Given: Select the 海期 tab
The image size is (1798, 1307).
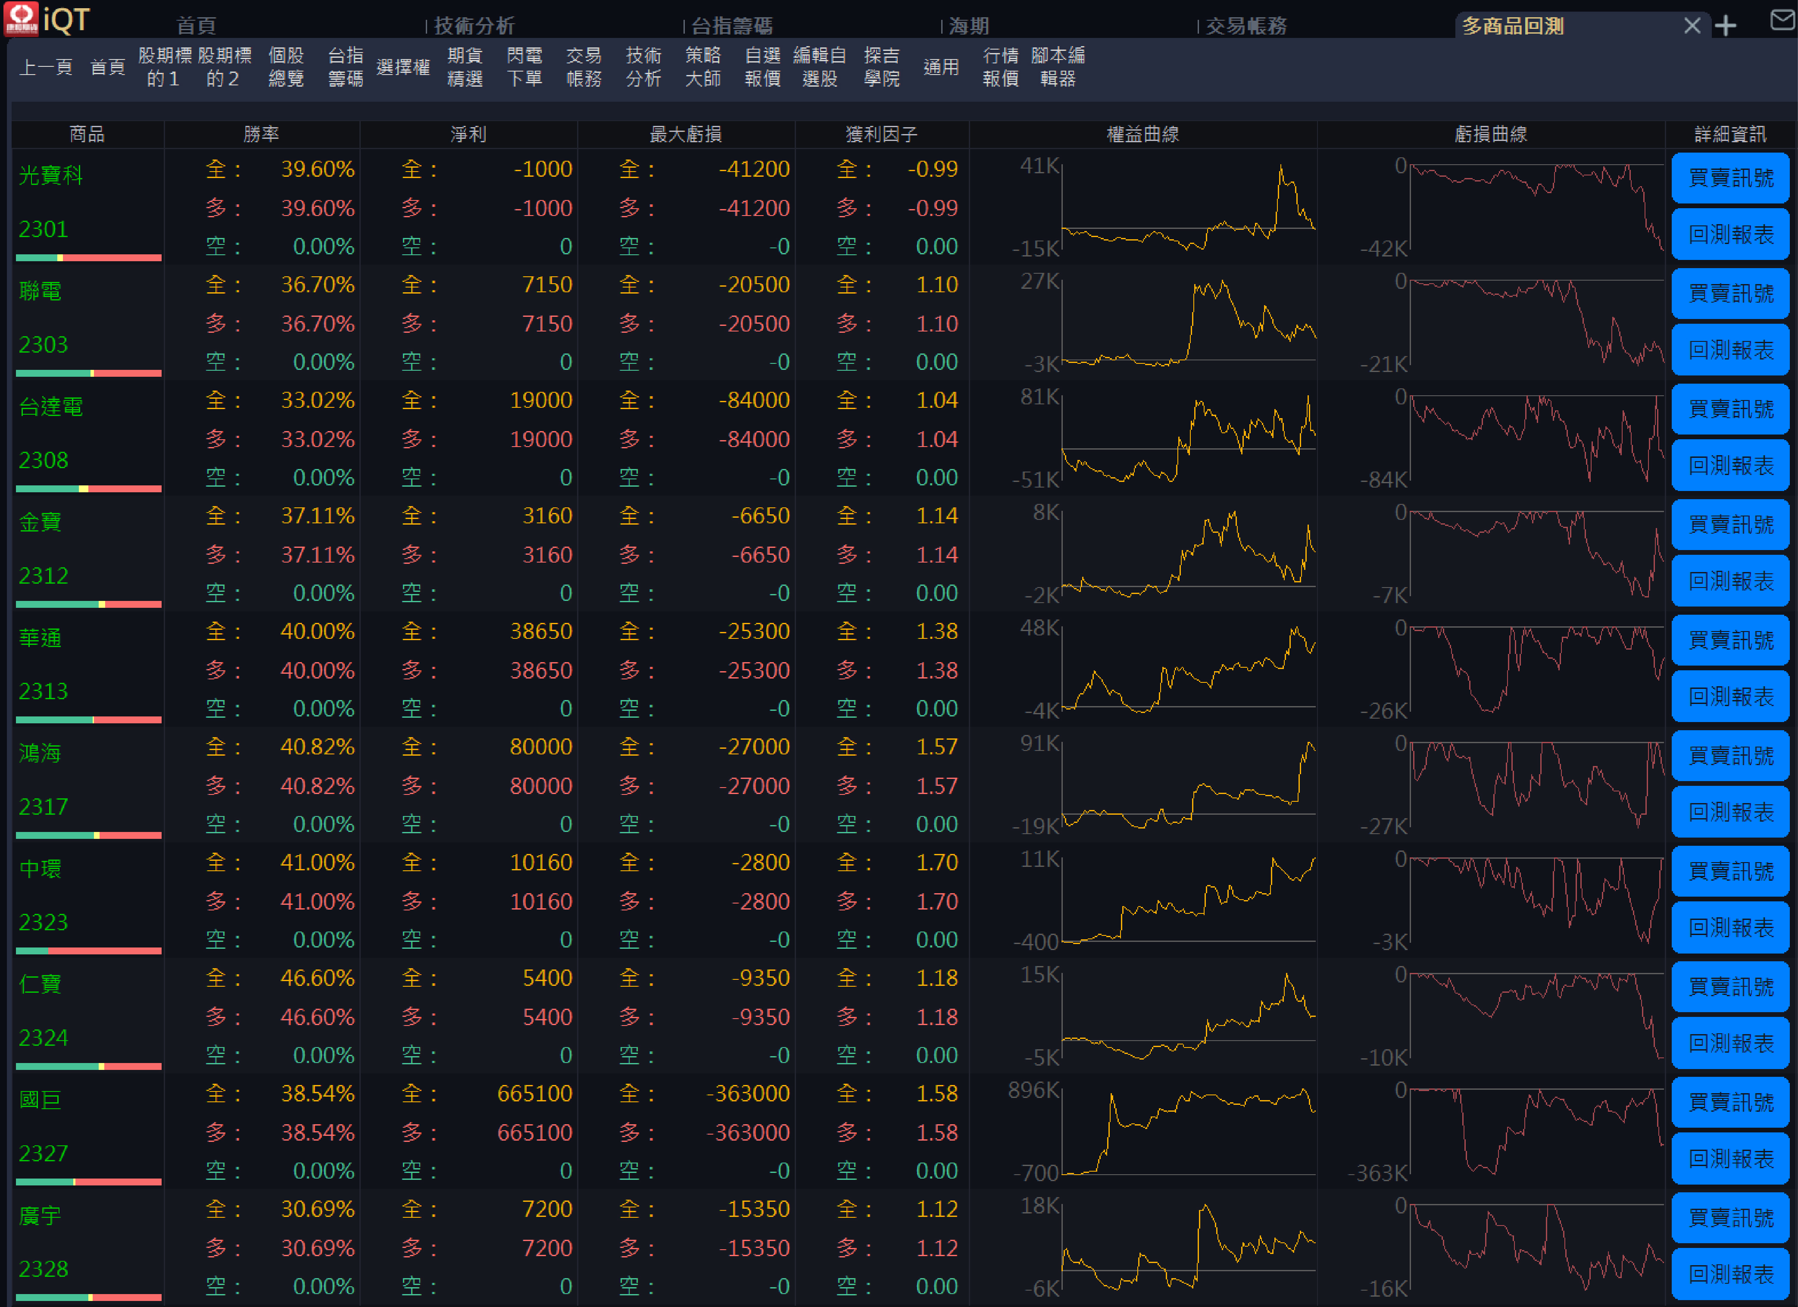Looking at the screenshot, I should pyautogui.click(x=969, y=26).
